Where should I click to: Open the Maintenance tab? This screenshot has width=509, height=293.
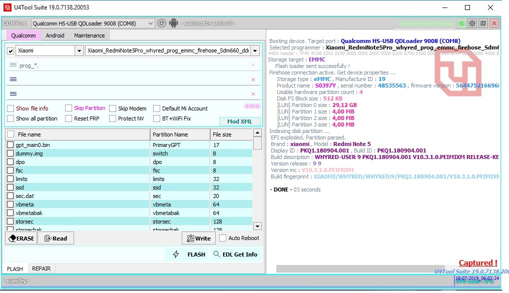[89, 35]
